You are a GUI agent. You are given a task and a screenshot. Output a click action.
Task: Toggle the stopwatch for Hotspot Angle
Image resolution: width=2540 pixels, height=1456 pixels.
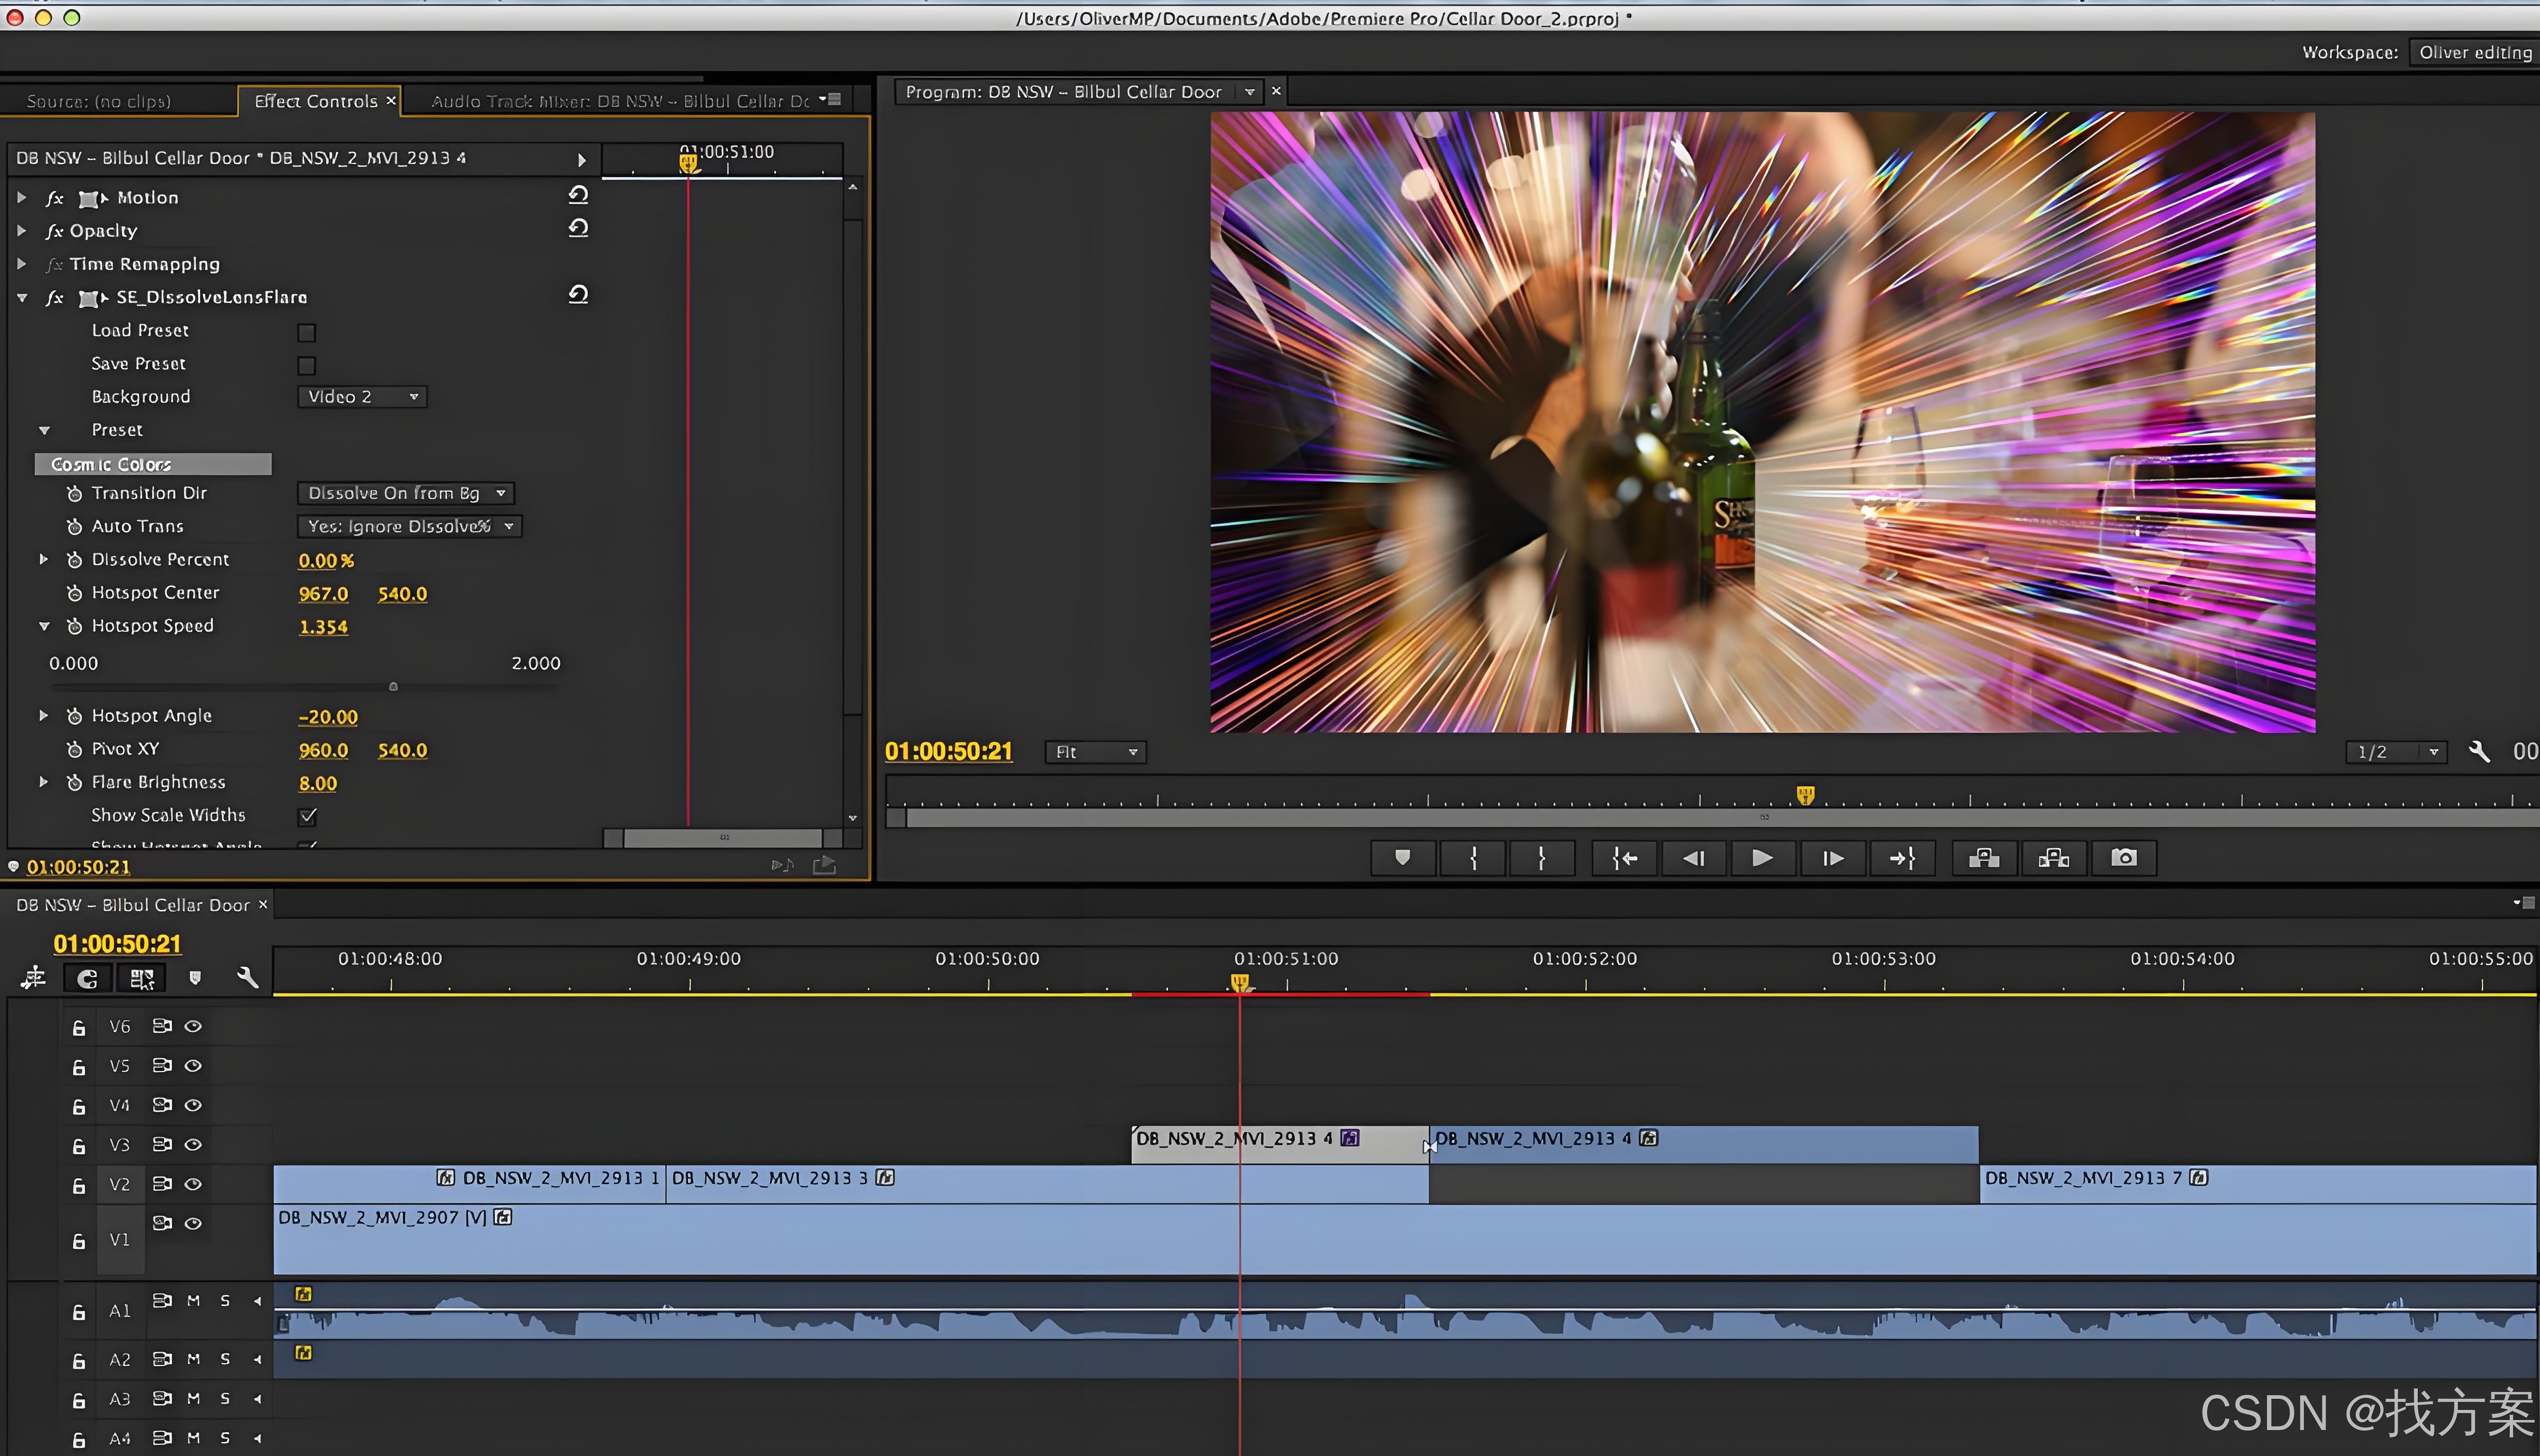(x=74, y=716)
